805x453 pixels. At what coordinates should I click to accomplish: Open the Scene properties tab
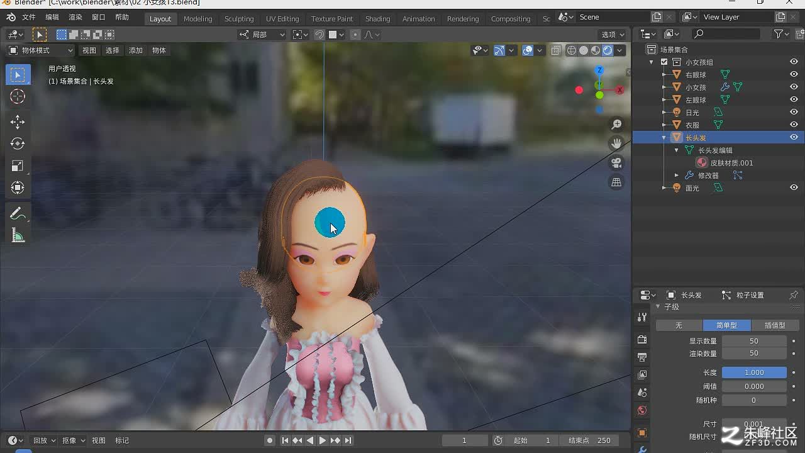point(642,393)
